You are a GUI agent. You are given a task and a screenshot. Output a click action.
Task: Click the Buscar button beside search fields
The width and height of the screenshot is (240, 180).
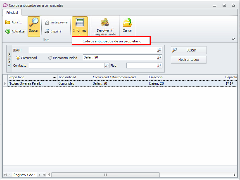(x=189, y=50)
